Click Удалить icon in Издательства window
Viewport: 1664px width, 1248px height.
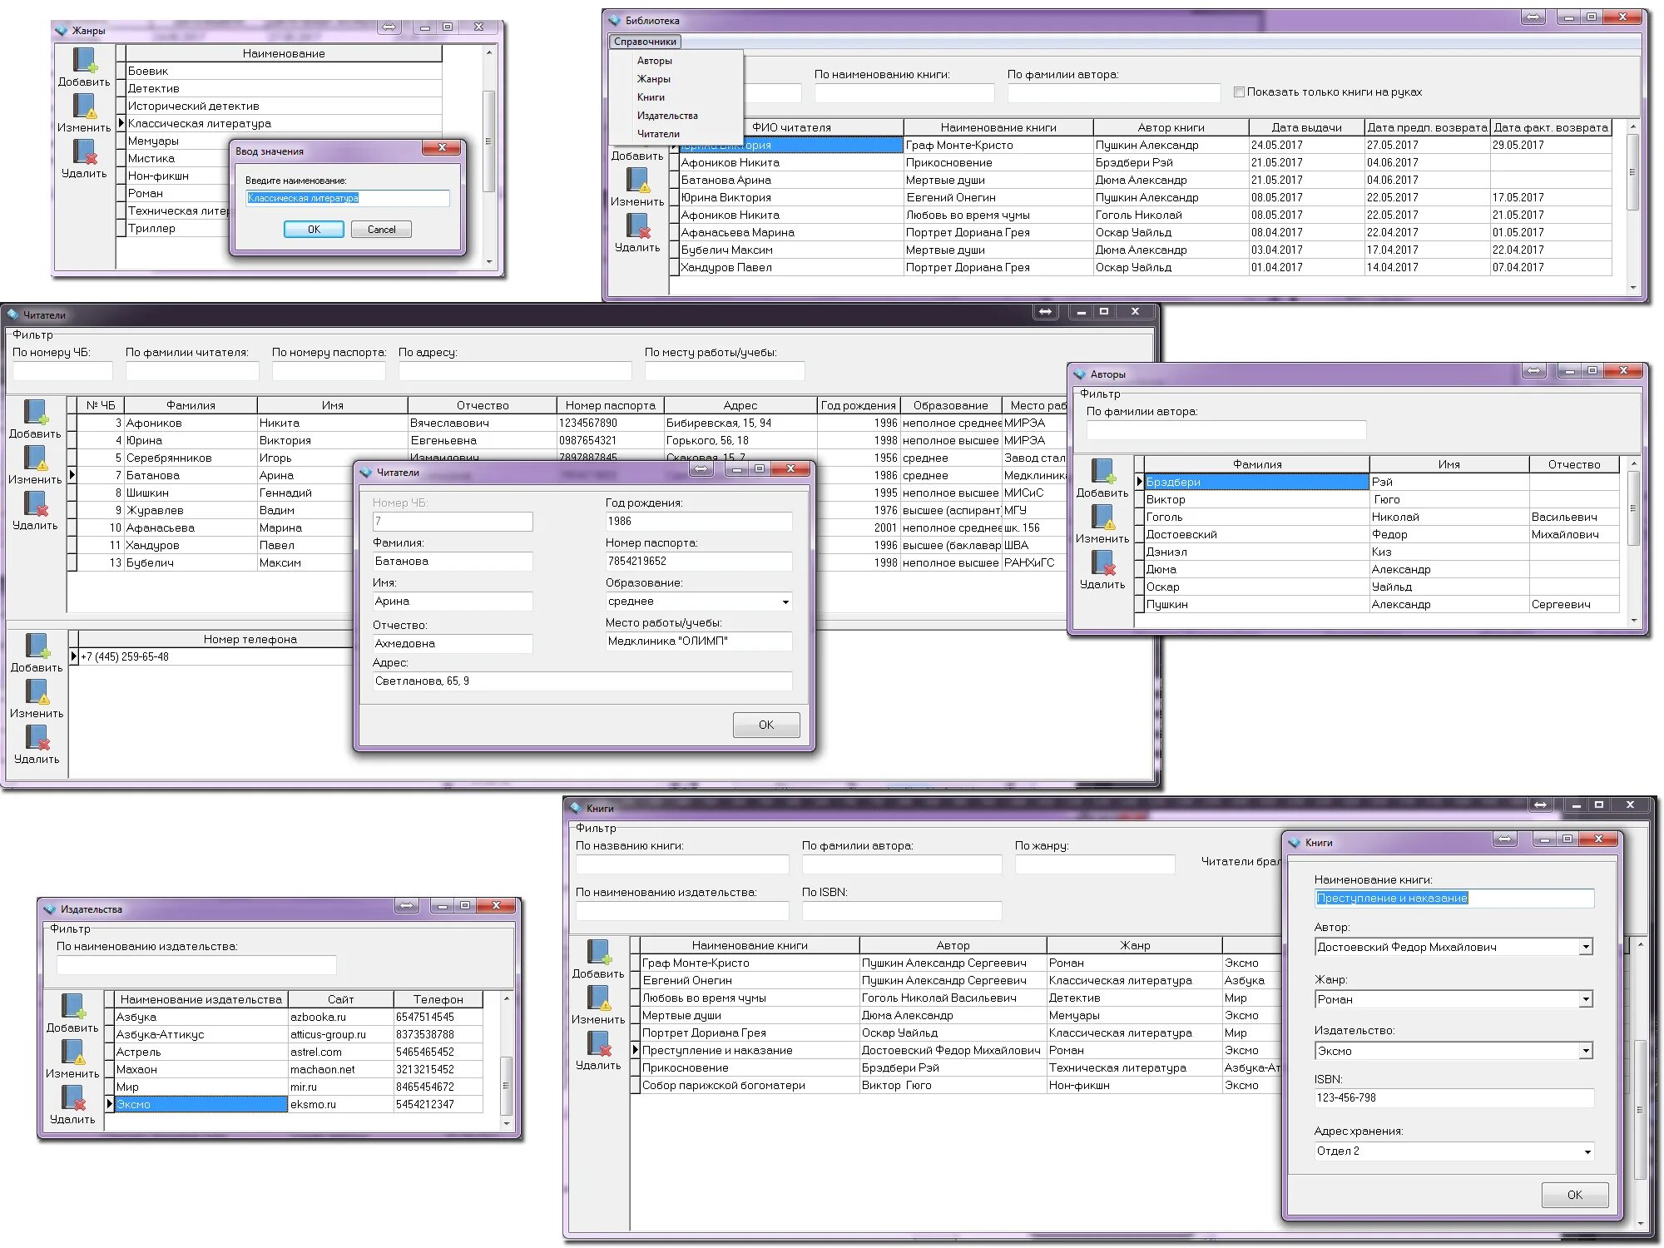point(73,1098)
